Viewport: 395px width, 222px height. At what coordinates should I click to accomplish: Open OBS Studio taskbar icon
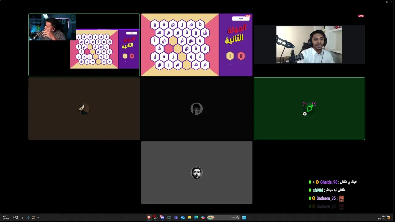[156, 217]
